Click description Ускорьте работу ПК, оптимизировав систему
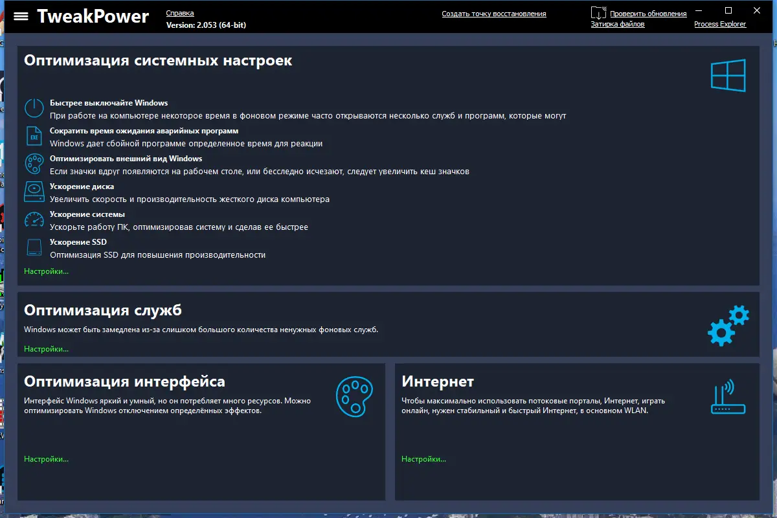 179,227
